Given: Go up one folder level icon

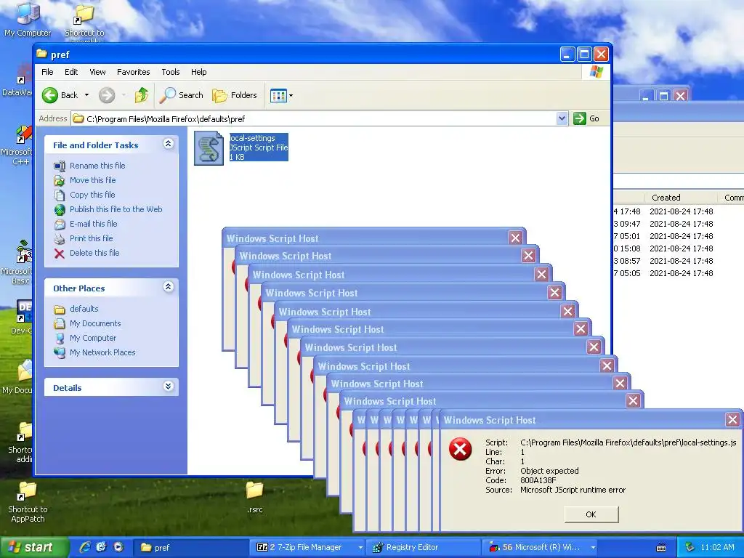Looking at the screenshot, I should [x=142, y=95].
